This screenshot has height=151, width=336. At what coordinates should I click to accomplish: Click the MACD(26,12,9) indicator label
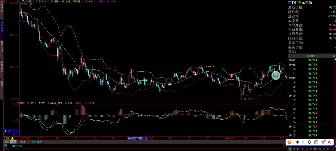click(29, 103)
